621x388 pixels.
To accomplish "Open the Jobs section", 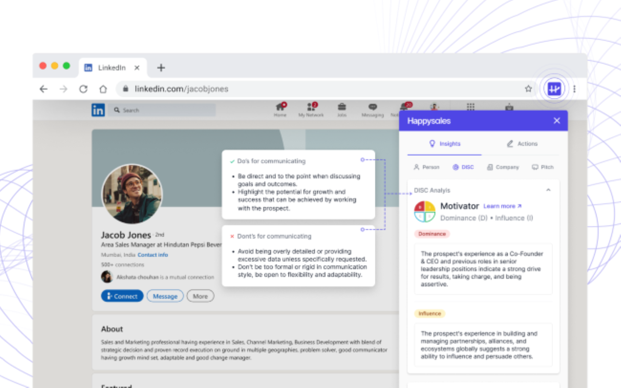I will click(x=342, y=110).
